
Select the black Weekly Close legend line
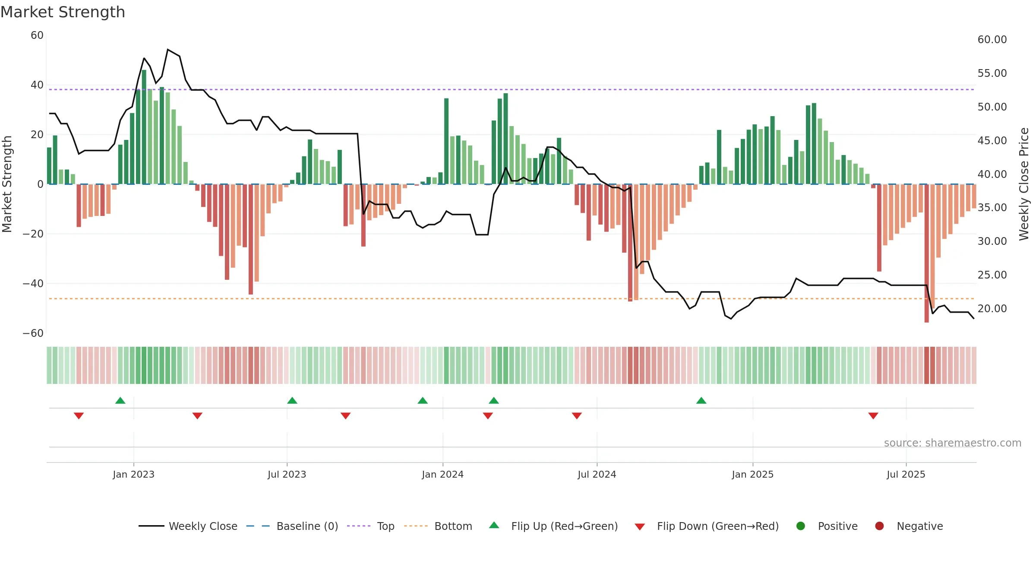pyautogui.click(x=152, y=526)
